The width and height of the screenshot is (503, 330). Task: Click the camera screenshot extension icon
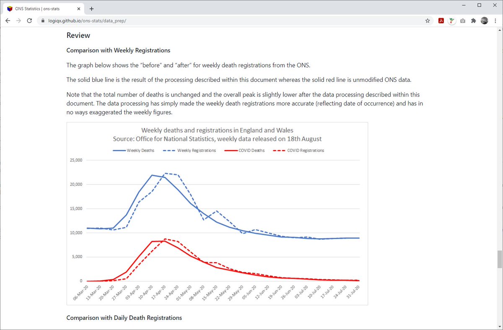click(x=462, y=20)
